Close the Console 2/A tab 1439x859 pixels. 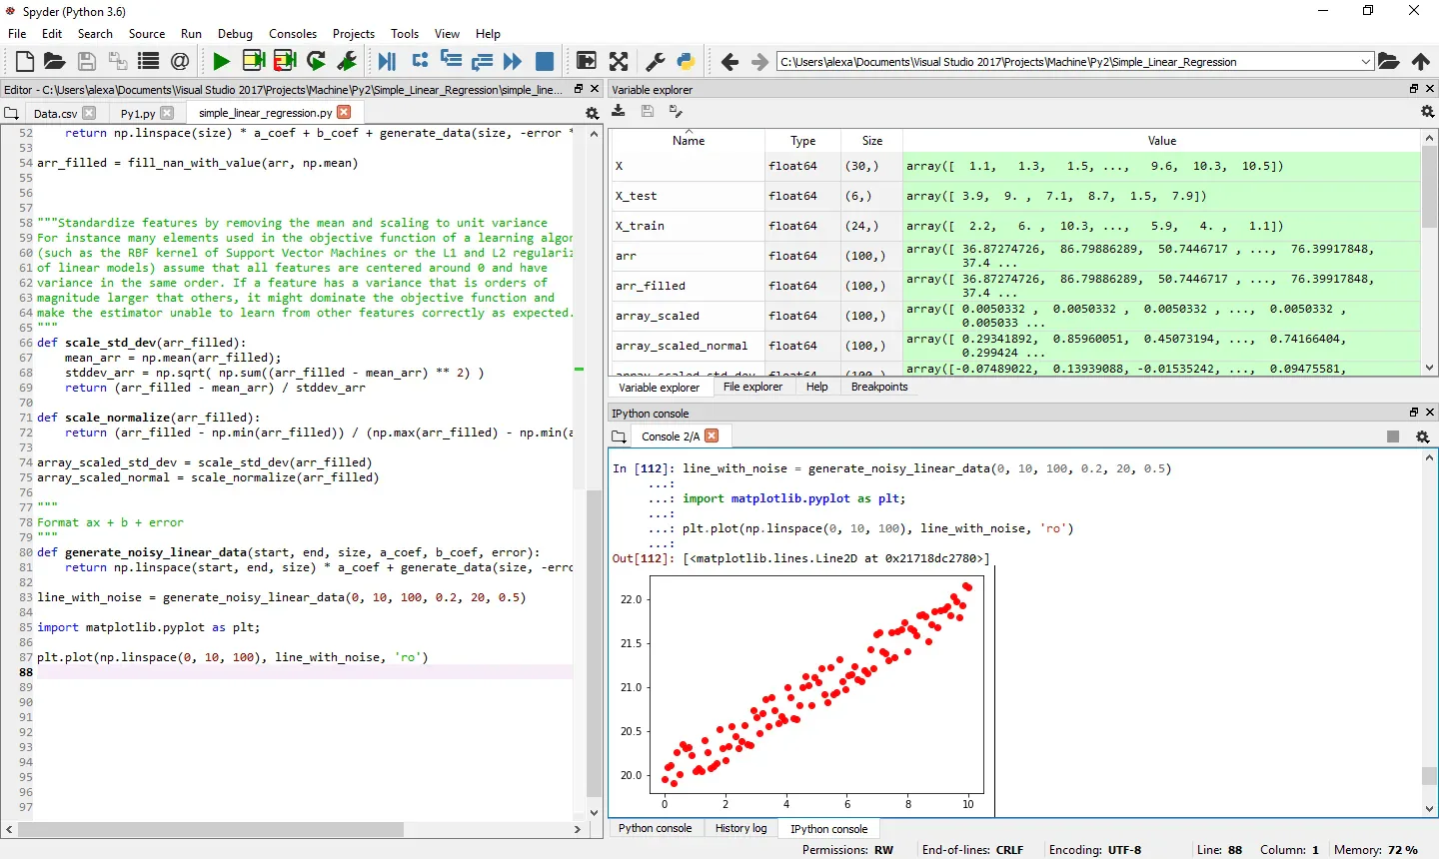[x=712, y=435]
